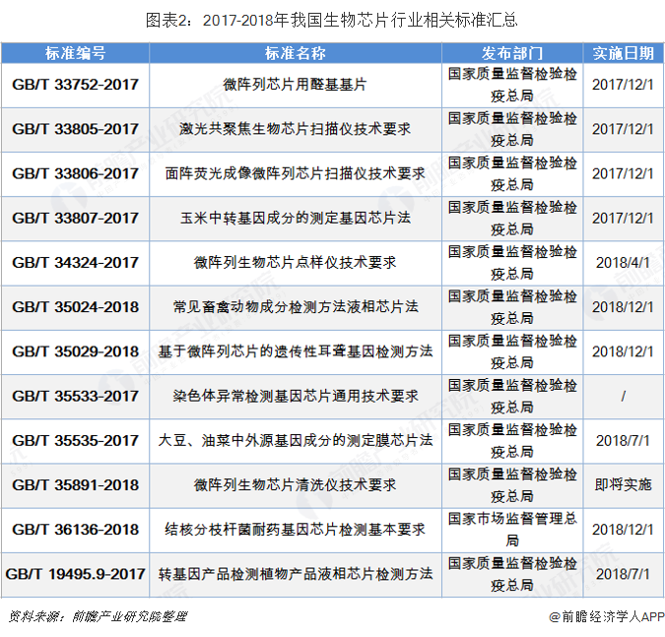Image resolution: width=665 pixels, height=637 pixels.
Task: Click the 微阵列芯片用醛基基片 name cell
Action: (295, 85)
